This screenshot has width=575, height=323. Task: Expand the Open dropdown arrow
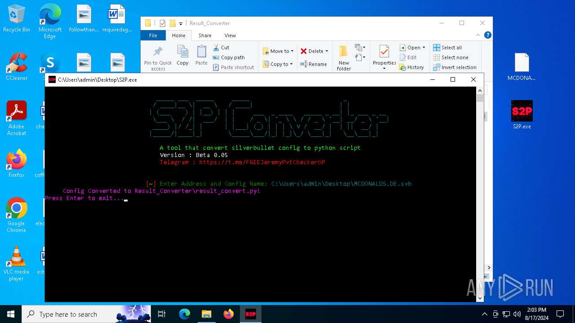tap(424, 48)
